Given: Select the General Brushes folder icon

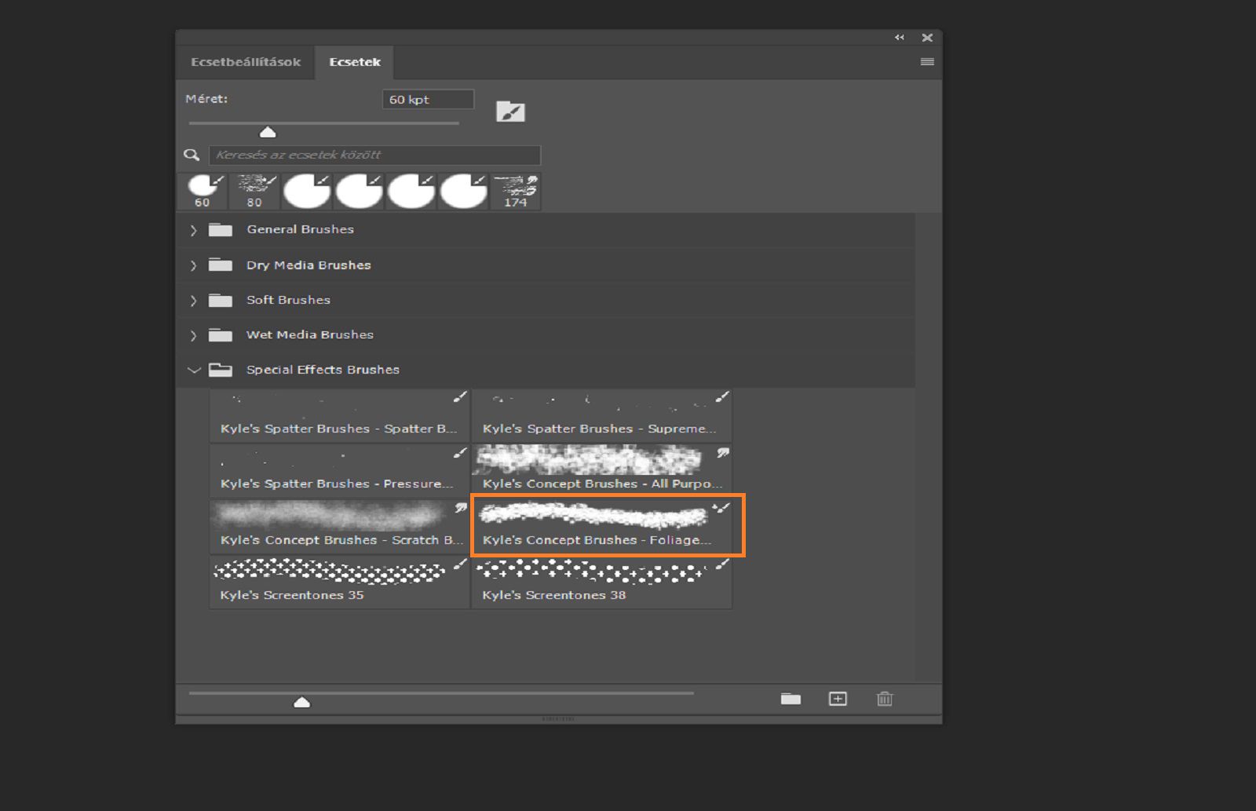Looking at the screenshot, I should [221, 229].
